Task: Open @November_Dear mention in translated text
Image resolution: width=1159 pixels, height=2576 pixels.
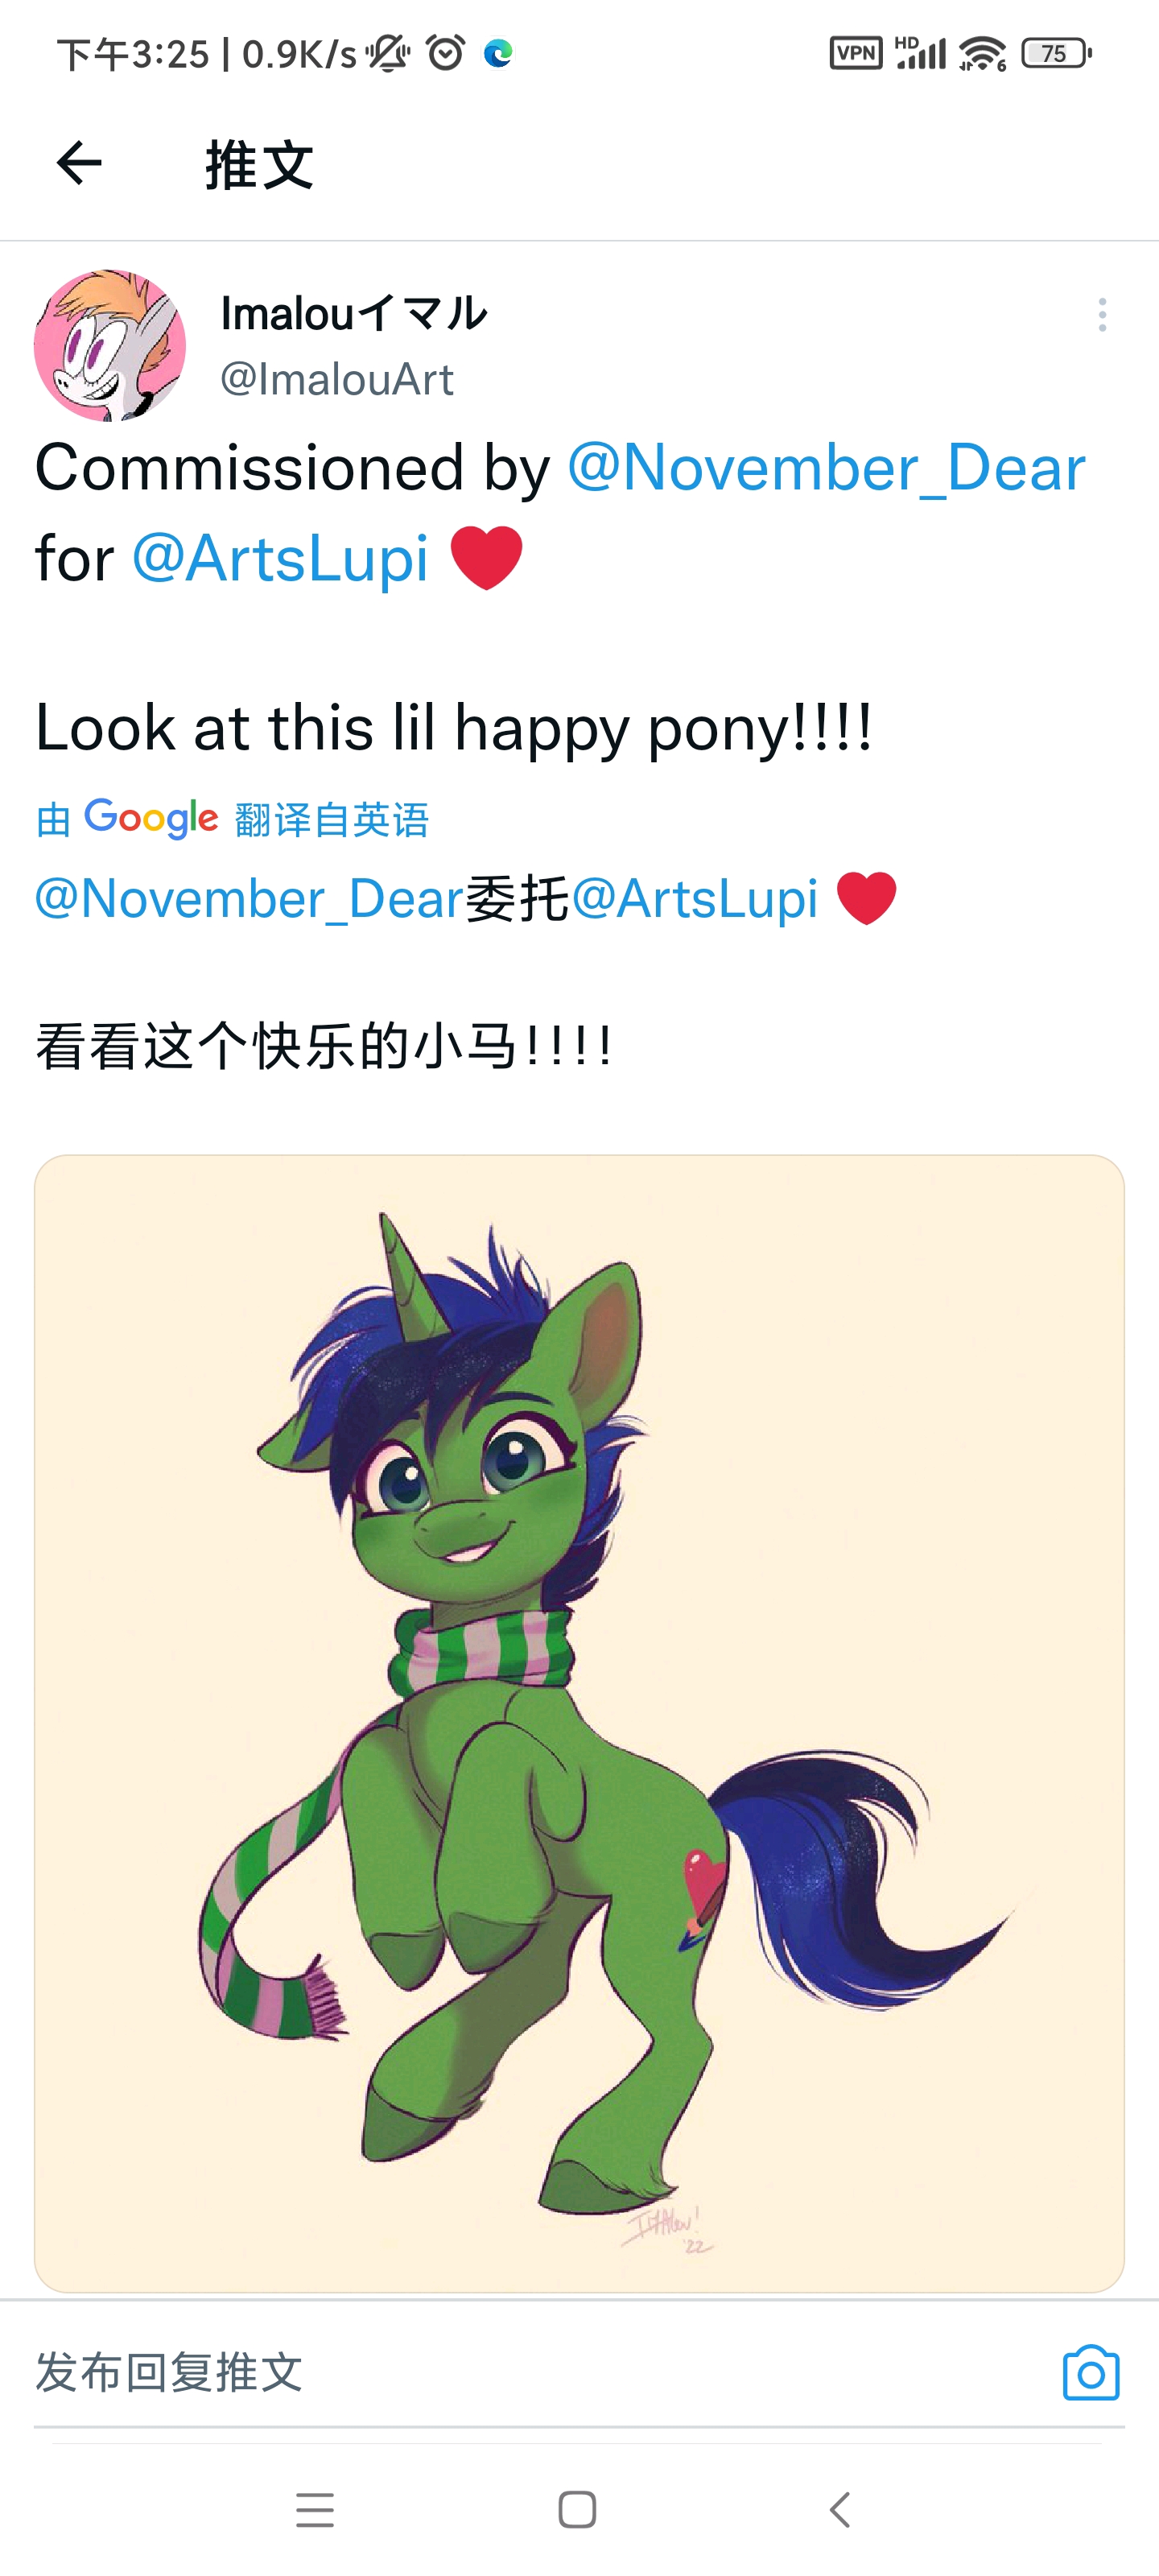Action: pos(249,898)
